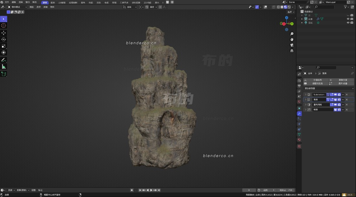
Task: Toggle camera view icon in viewport
Action: 292,45
